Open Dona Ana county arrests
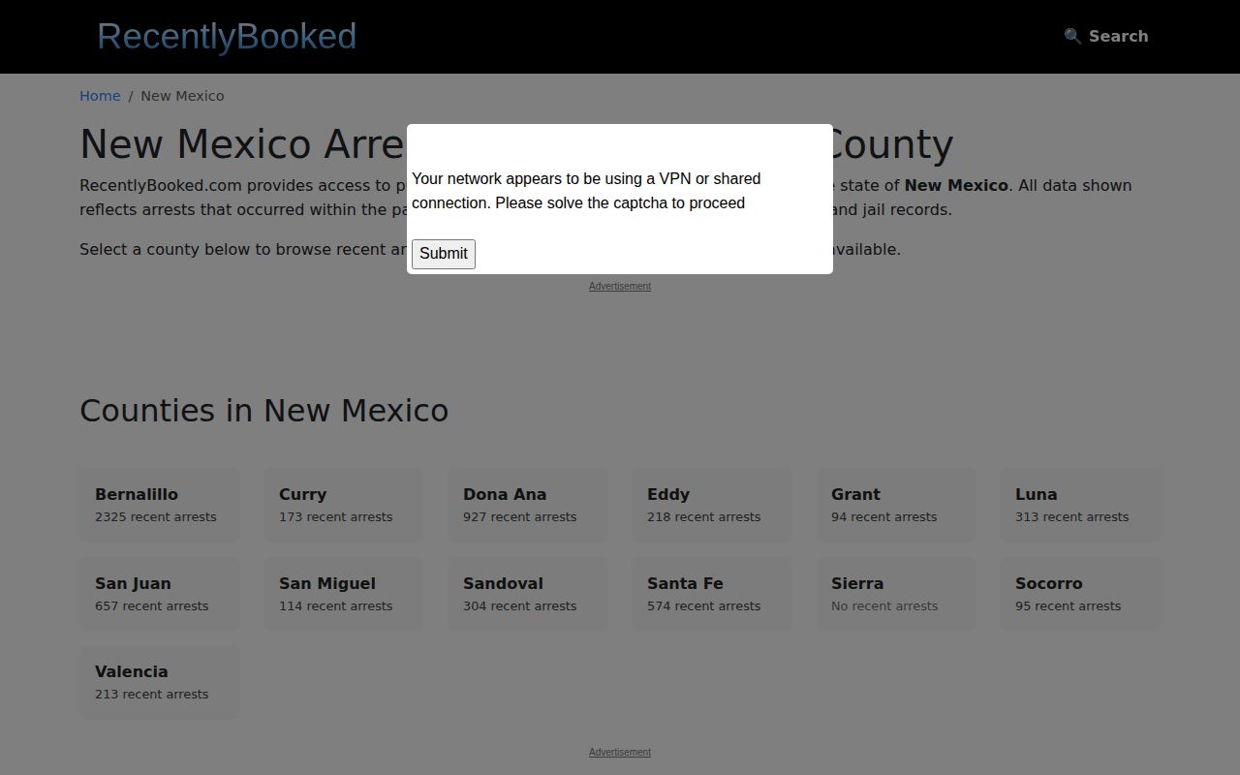 (528, 505)
